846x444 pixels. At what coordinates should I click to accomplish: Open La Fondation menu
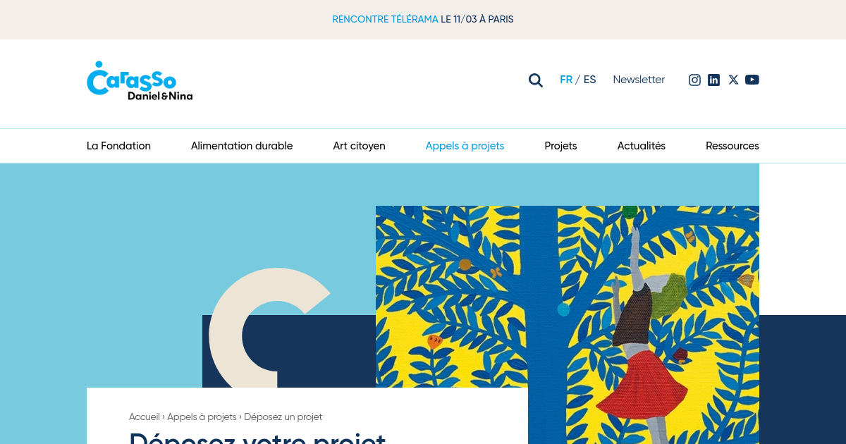pyautogui.click(x=118, y=146)
